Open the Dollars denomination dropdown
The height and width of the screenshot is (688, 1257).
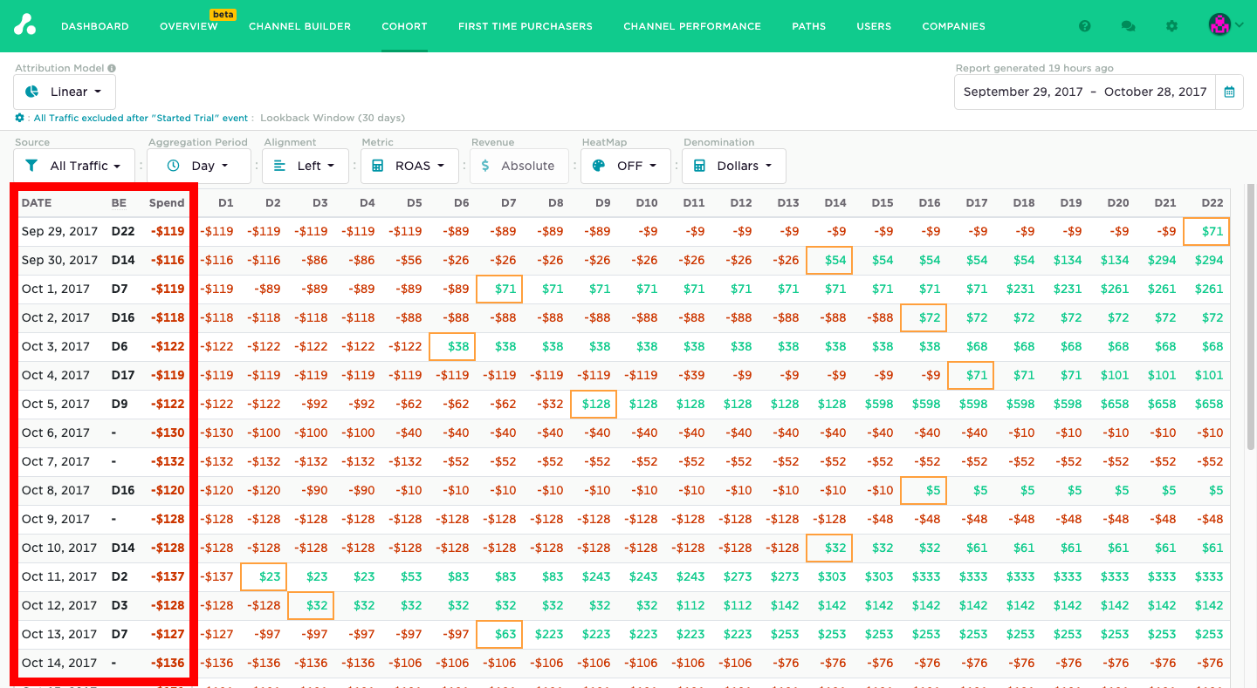point(734,166)
